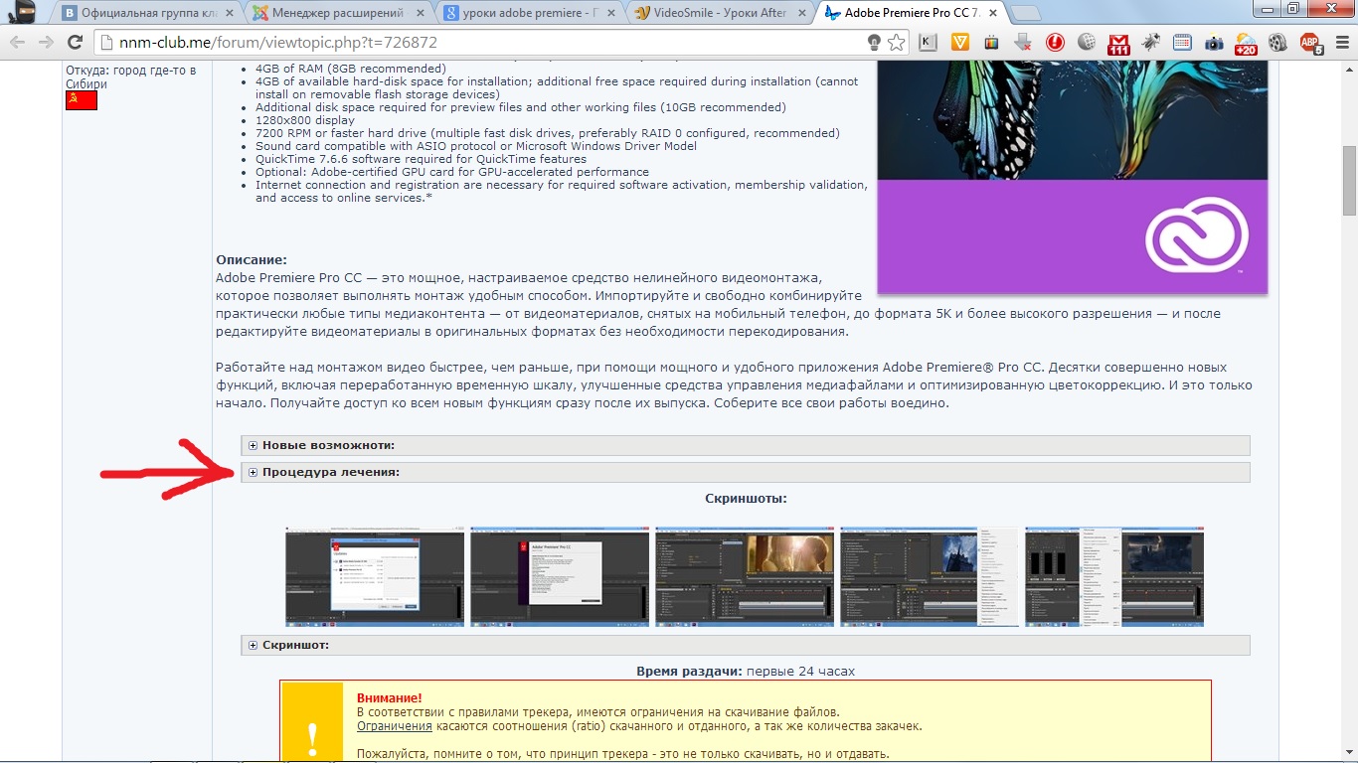The width and height of the screenshot is (1358, 763).
Task: Open the orange V extension
Action: coord(960,43)
